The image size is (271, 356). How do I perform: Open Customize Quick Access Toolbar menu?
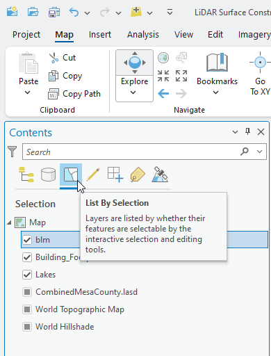coord(170,12)
